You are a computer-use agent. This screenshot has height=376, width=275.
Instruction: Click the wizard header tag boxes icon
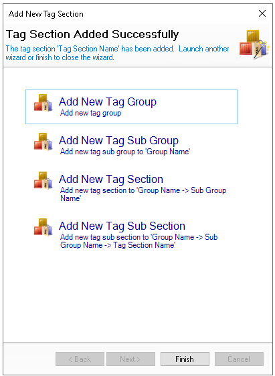pos(254,45)
